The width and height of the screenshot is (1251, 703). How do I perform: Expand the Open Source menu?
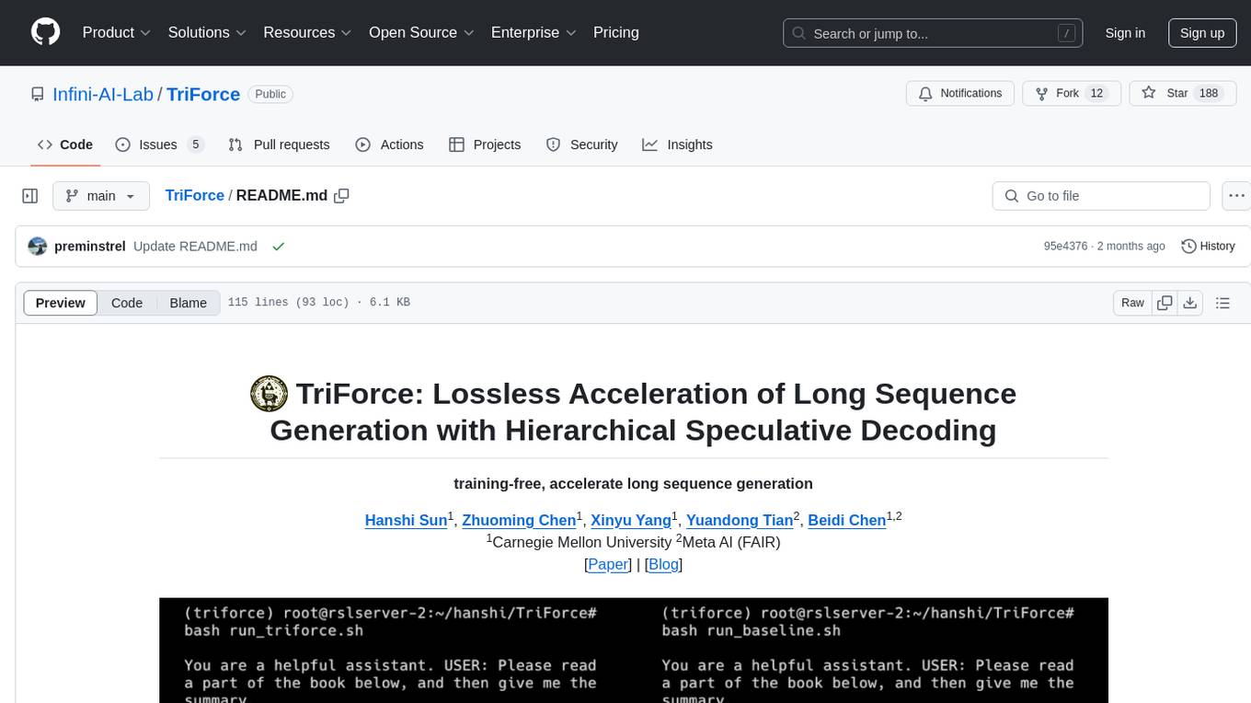click(x=421, y=32)
